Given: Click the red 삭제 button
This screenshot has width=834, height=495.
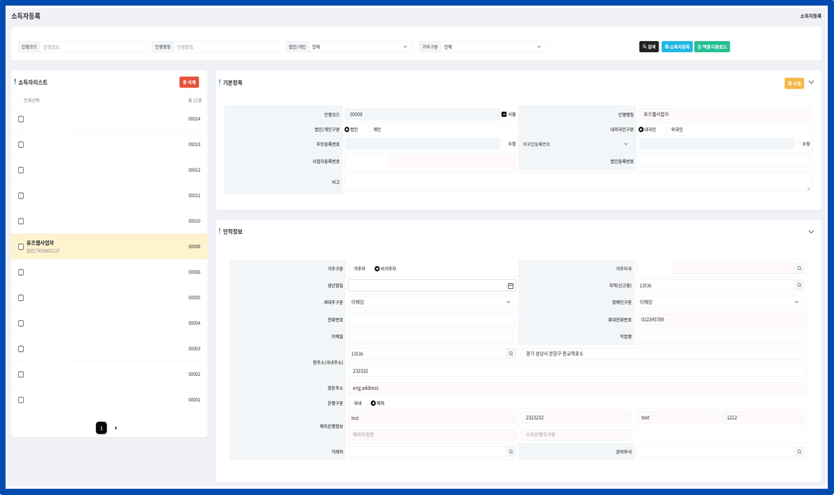Looking at the screenshot, I should [189, 82].
